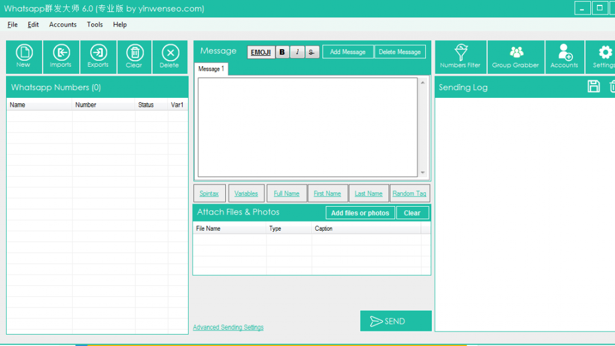Click the message scrollbar up arrow
The width and height of the screenshot is (615, 346).
423,82
